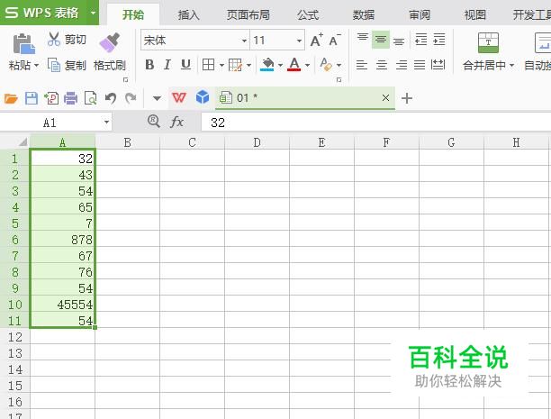551x419 pixels.
Task: Switch to the 审阅 ribbon tab
Action: tap(420, 14)
